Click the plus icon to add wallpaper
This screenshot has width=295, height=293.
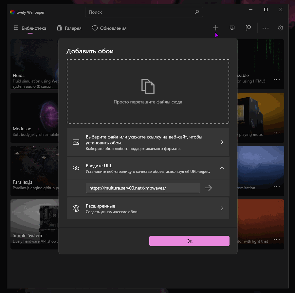coord(215,28)
